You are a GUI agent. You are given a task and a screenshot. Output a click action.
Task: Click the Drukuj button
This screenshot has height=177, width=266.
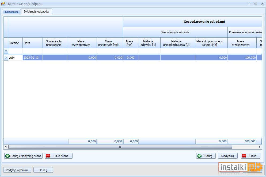[43, 170]
